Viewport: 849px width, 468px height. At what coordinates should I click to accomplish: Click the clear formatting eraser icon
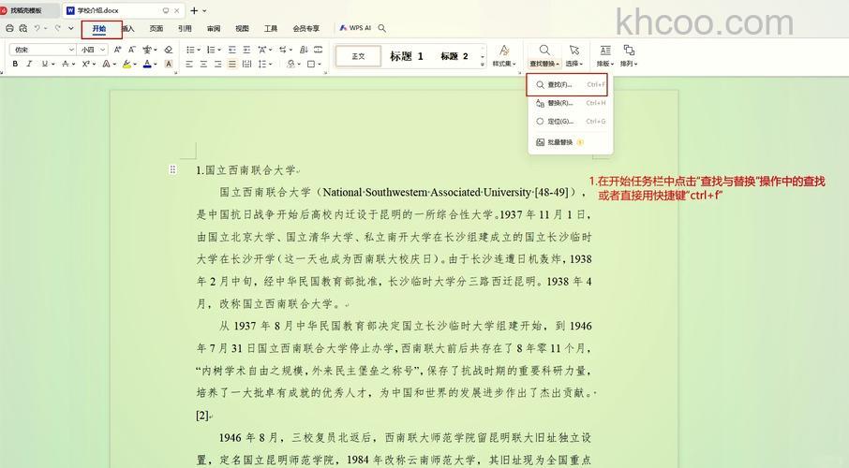(x=169, y=50)
